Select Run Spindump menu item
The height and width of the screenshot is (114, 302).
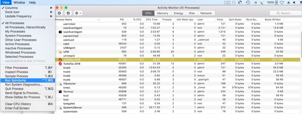point(28,81)
